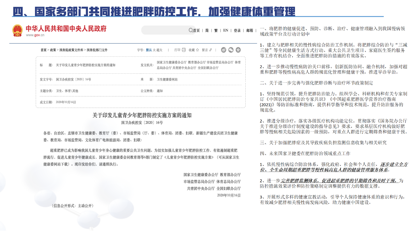Viewport: 416px width, 234px height.
Task: Click signature line 市场监管总局办公厅 体育总局办公厅
Action: pyautogui.click(x=212, y=182)
